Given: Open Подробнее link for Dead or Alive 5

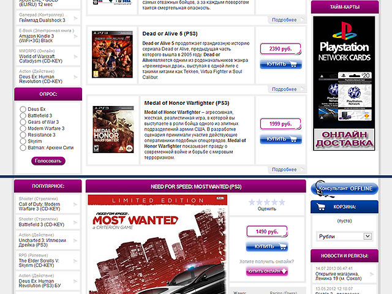Looking at the screenshot, I should point(284,89).
